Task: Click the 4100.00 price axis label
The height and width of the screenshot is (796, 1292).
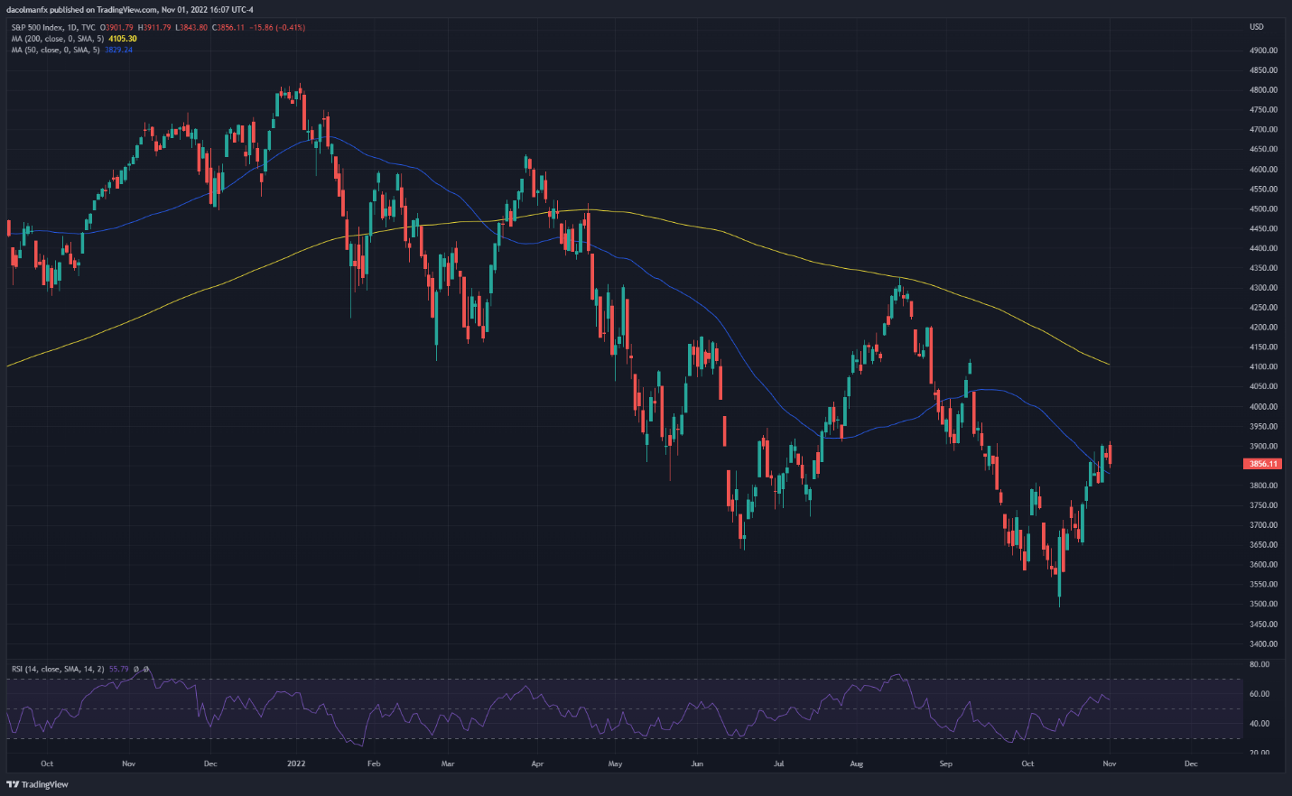Action: pyautogui.click(x=1263, y=366)
